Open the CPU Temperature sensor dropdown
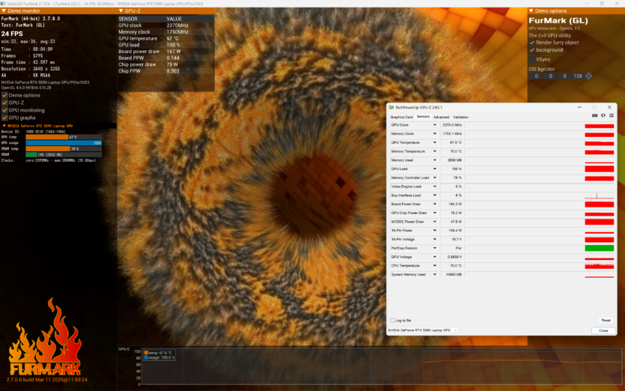 pyautogui.click(x=434, y=266)
